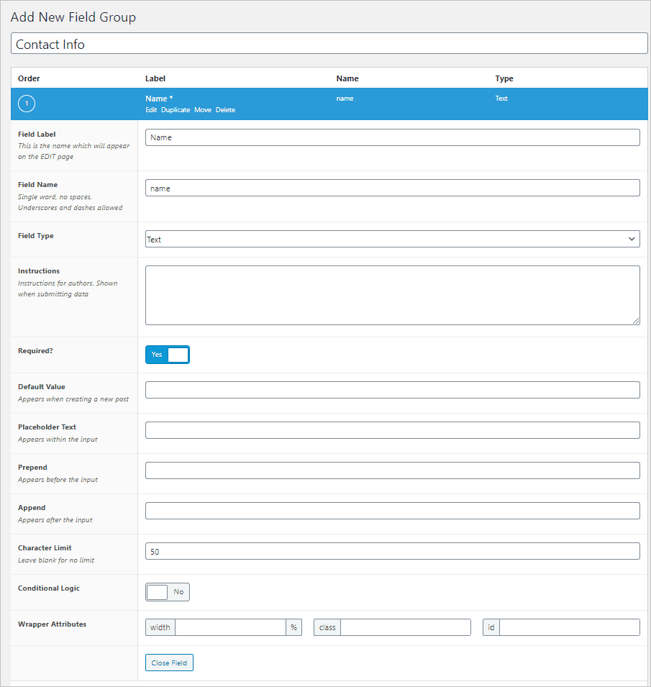Click the Prepend input field

pyautogui.click(x=392, y=470)
